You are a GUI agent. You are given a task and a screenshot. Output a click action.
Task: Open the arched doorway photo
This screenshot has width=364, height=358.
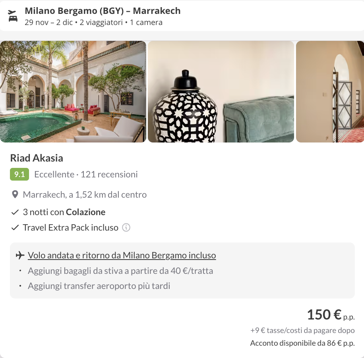(330, 92)
